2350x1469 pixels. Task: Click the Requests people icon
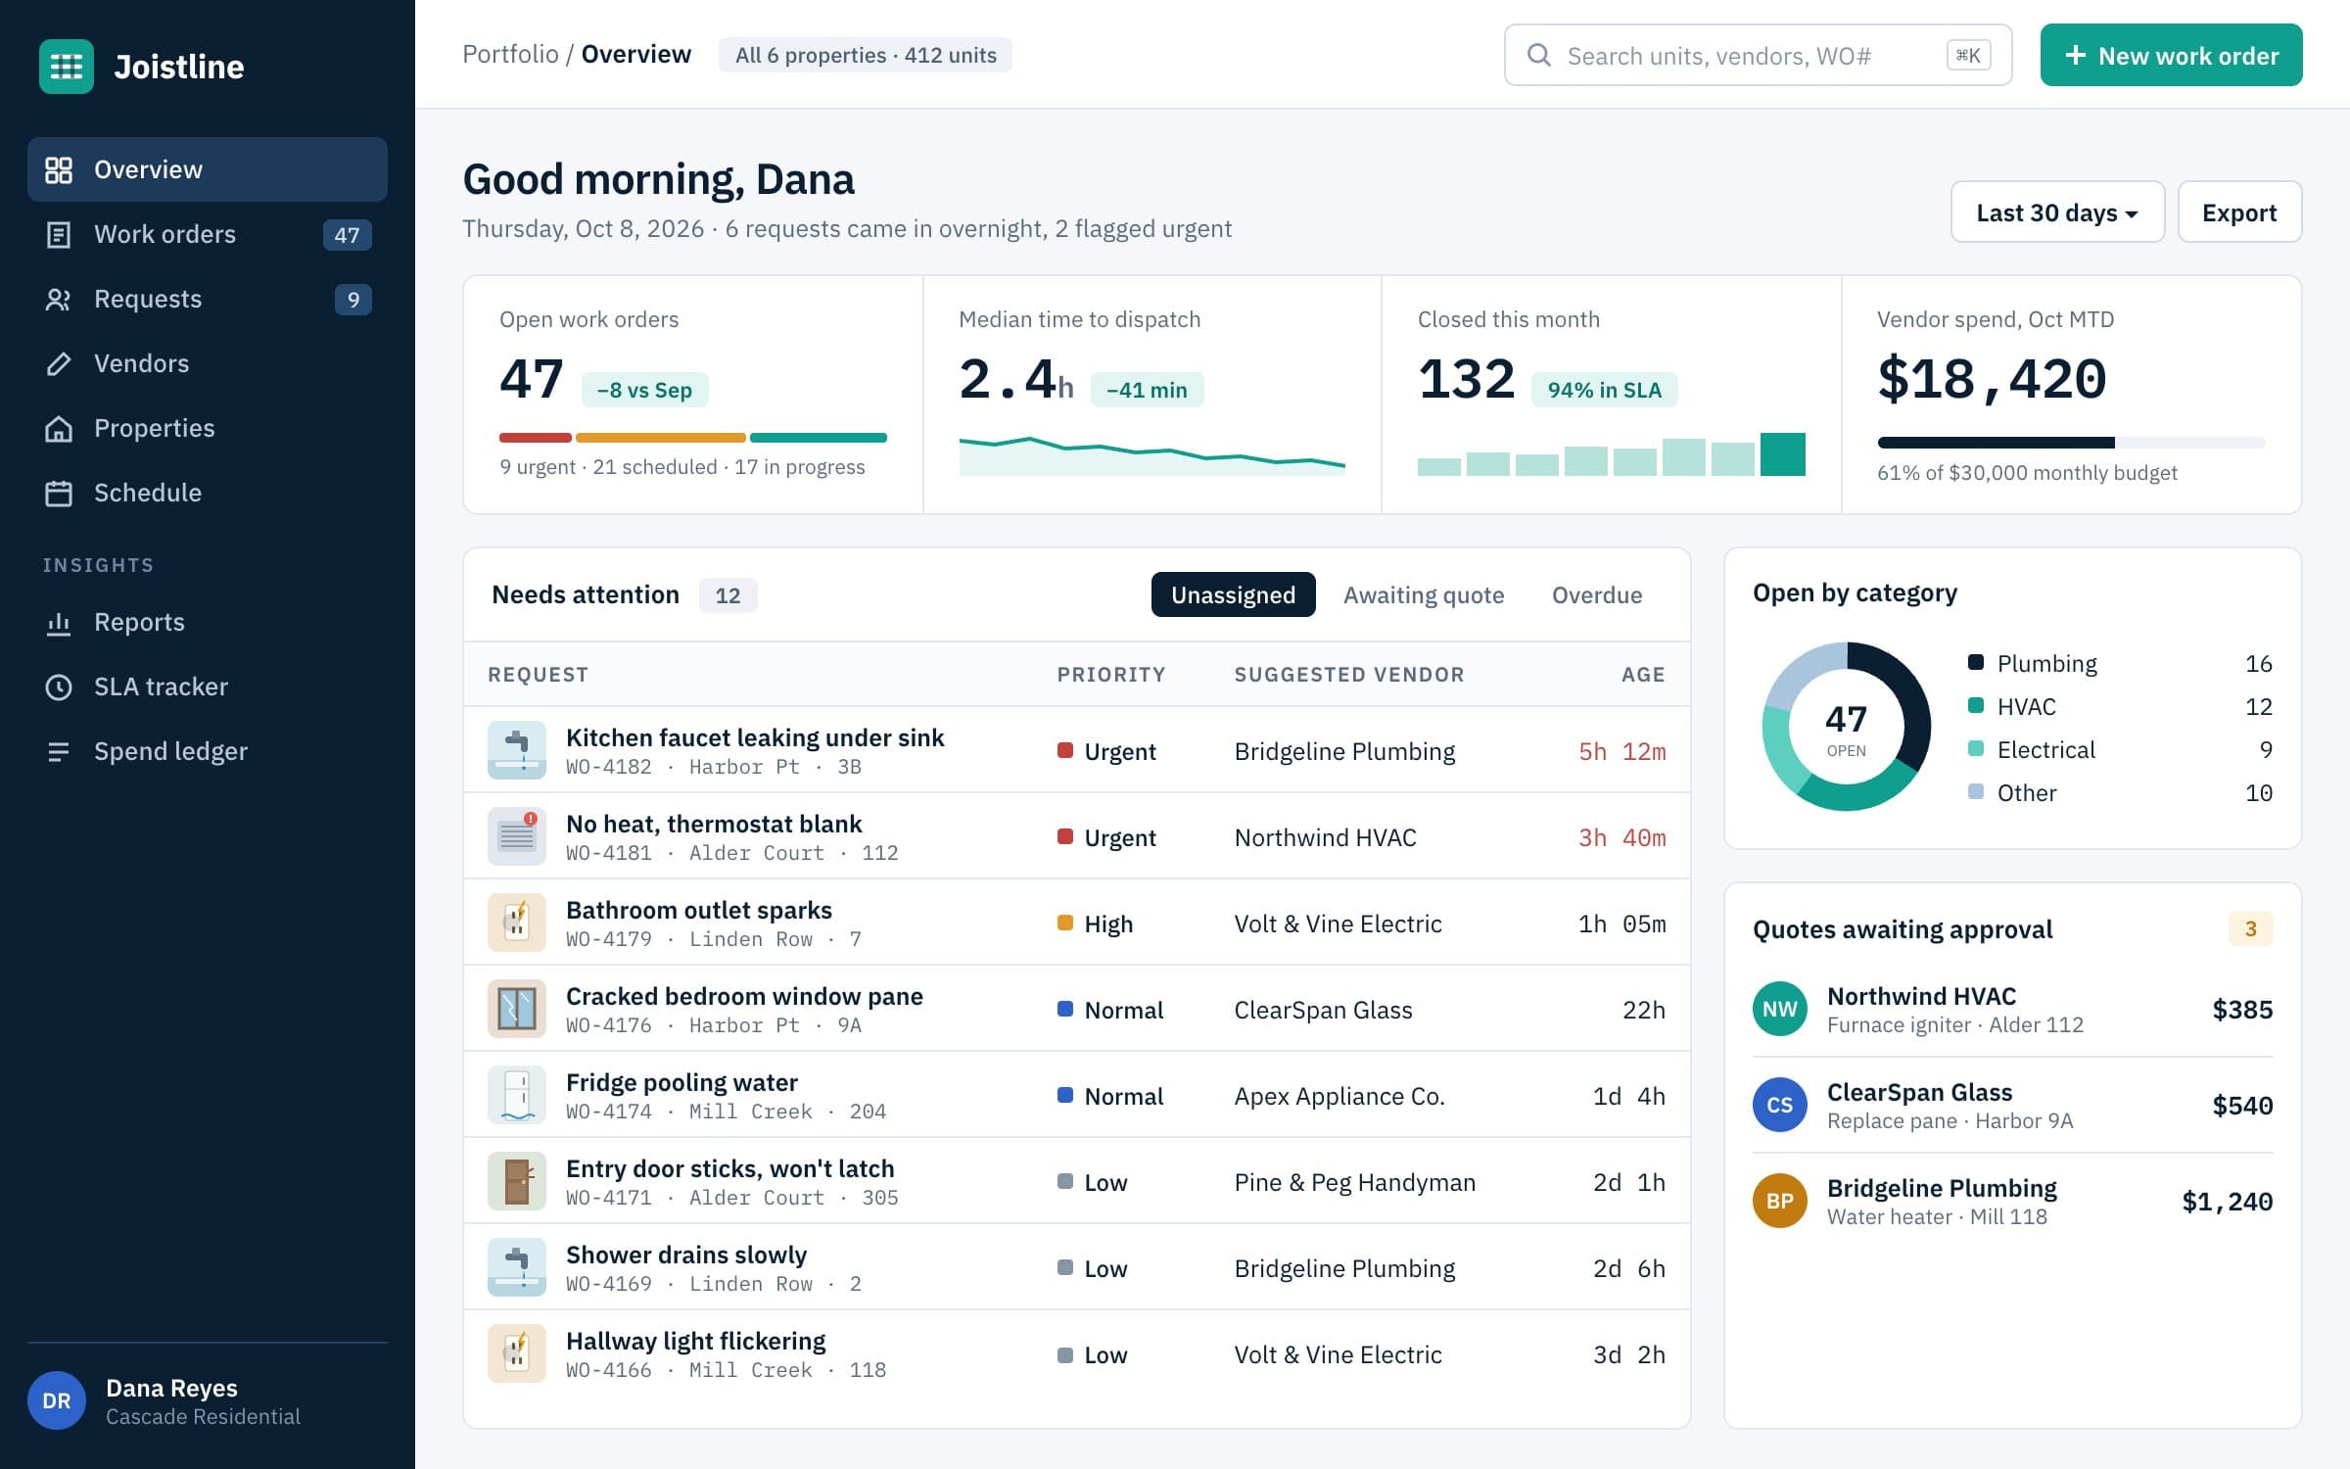coord(59,299)
